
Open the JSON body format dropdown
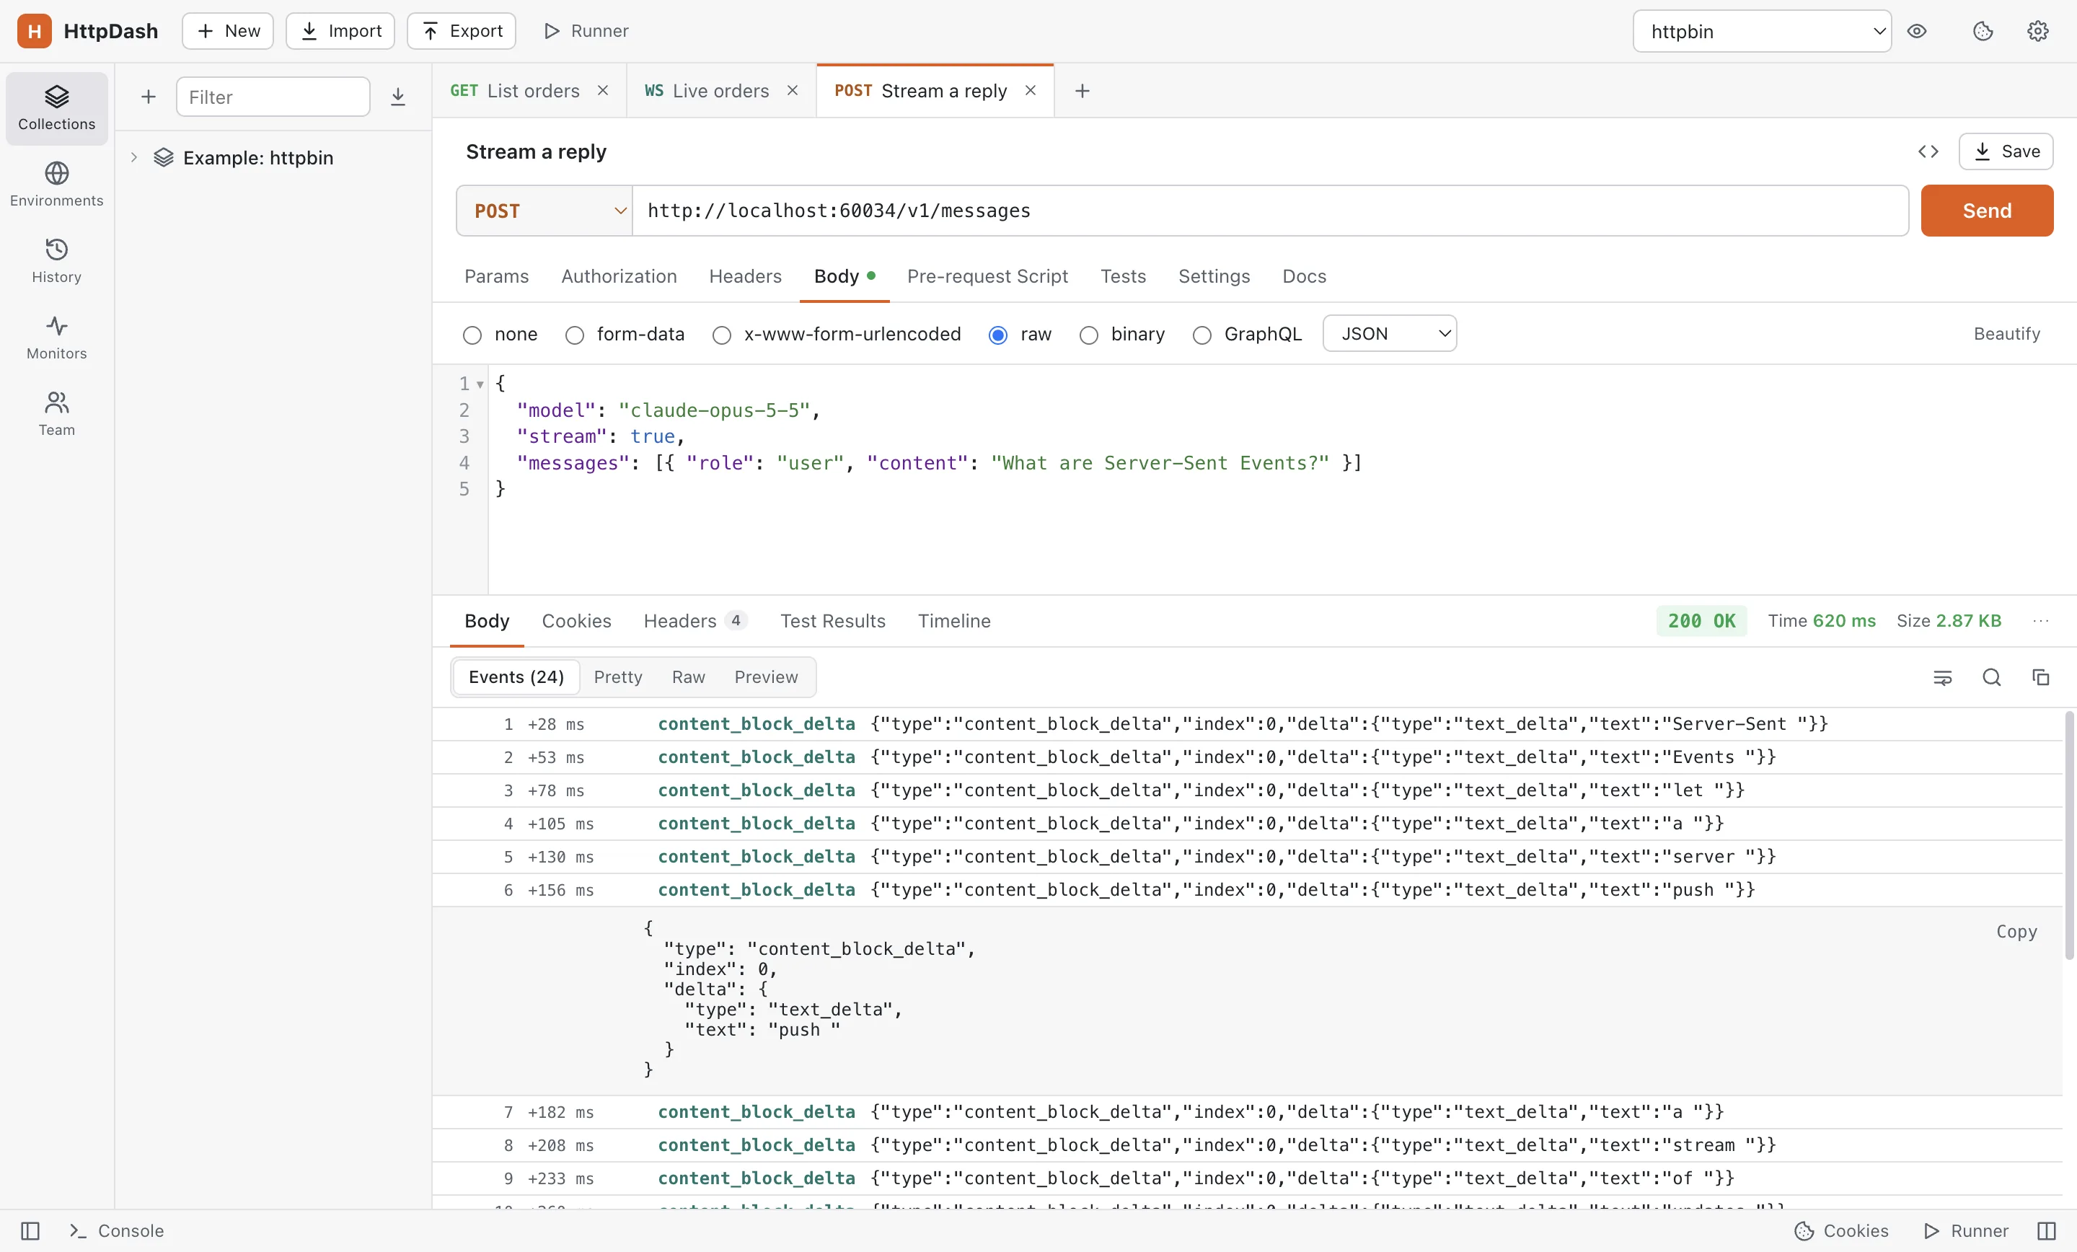tap(1390, 334)
